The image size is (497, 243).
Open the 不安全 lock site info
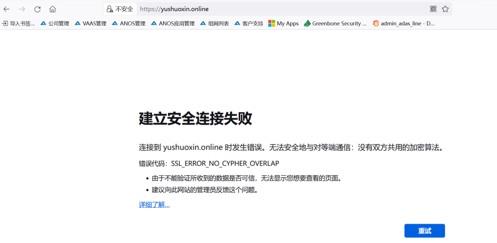pos(119,9)
